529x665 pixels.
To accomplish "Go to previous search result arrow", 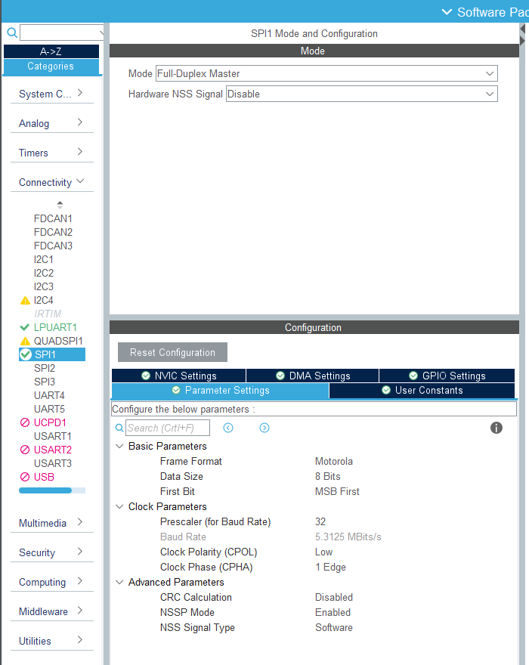I will tap(228, 428).
